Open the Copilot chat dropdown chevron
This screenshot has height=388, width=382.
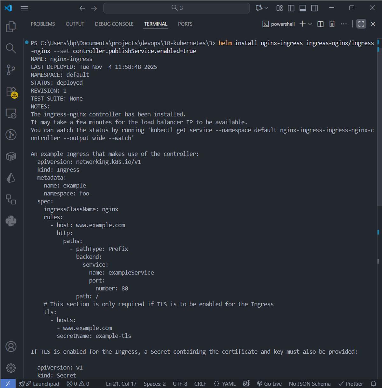266,8
